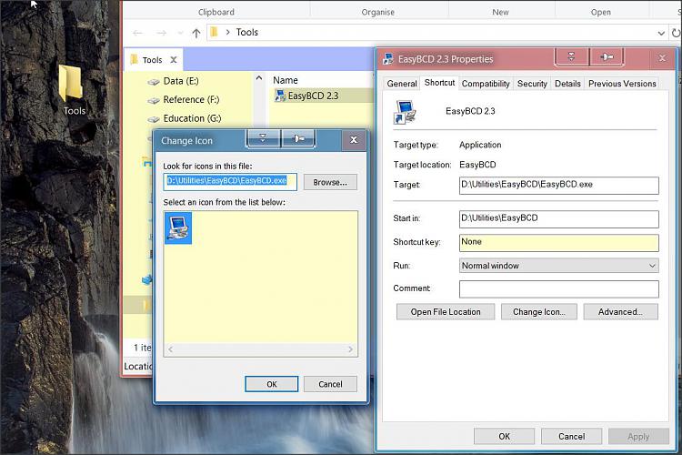
Task: Close the EasyBCD 2.3 Properties window
Action: (x=662, y=58)
